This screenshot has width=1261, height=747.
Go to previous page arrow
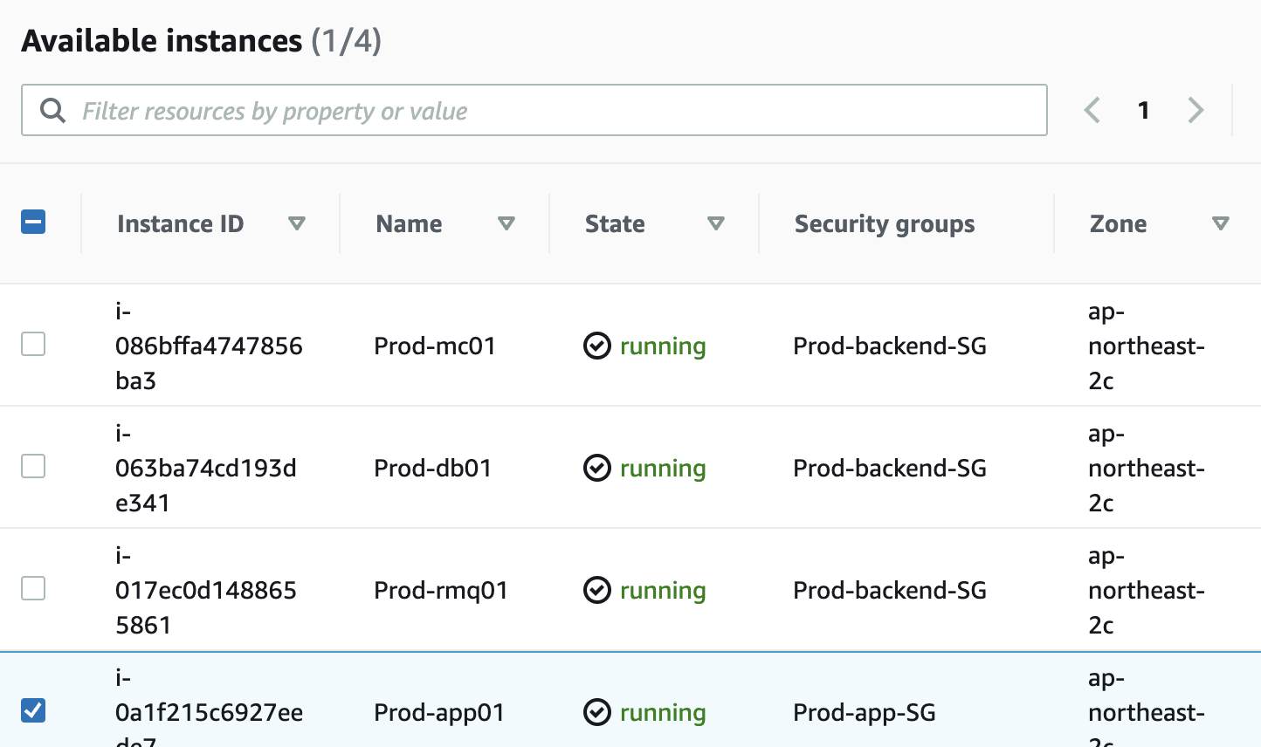click(1092, 110)
